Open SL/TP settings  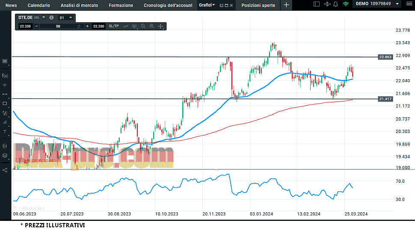coord(114,26)
